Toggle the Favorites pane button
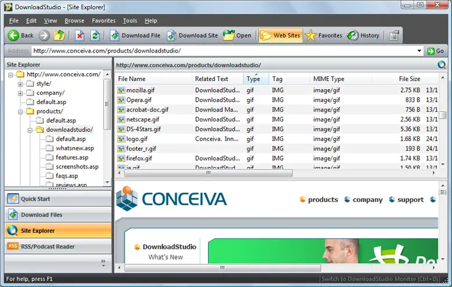The width and height of the screenshot is (452, 287). pos(323,36)
